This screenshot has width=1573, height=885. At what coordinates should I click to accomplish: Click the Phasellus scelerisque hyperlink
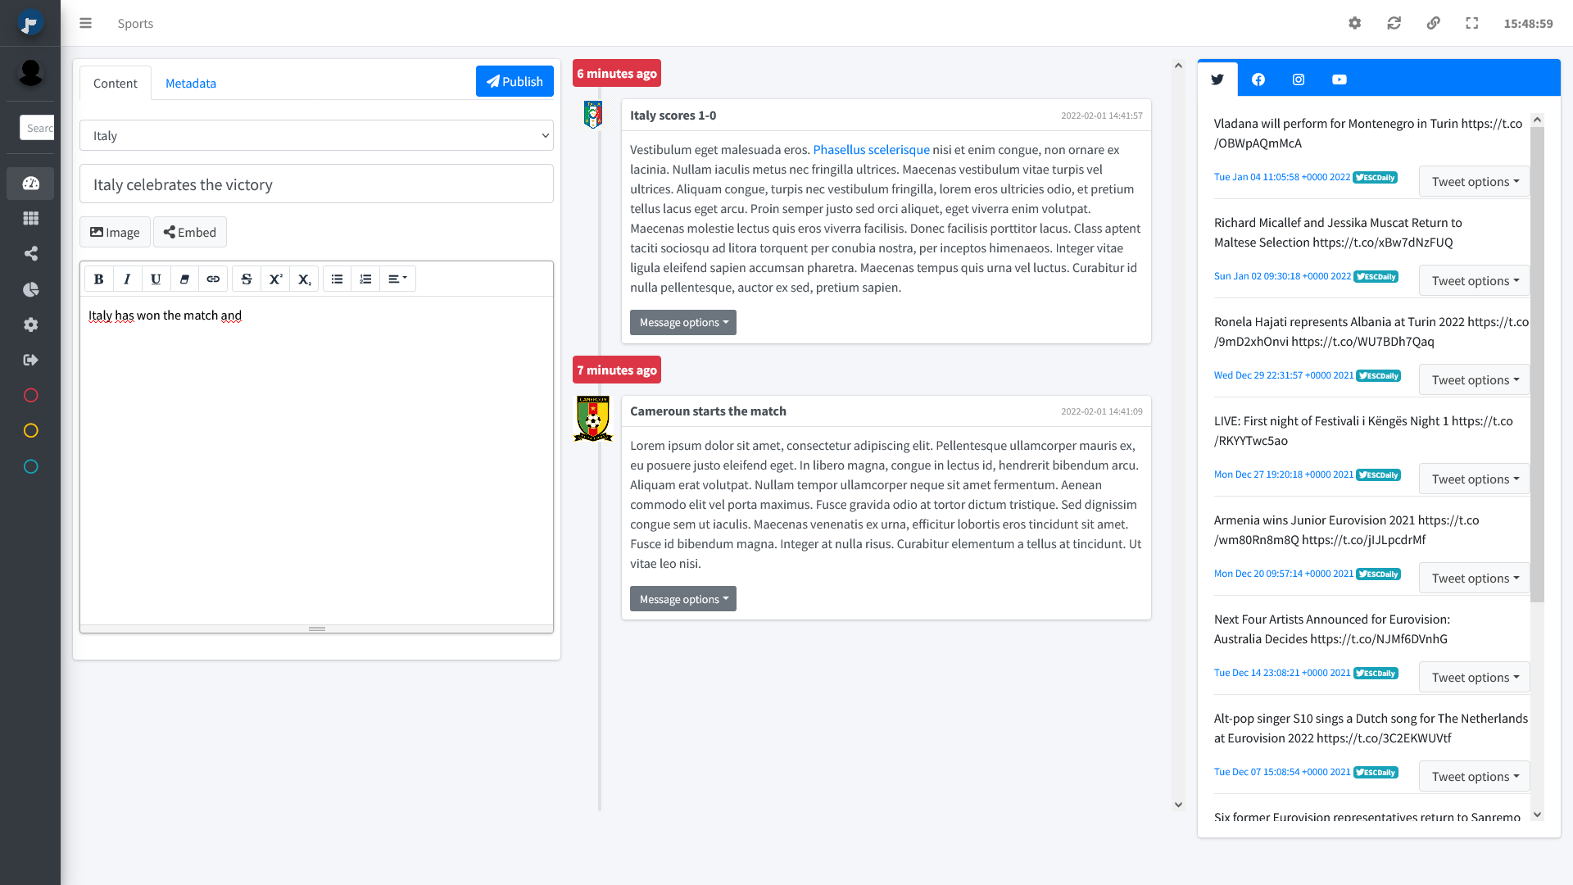pyautogui.click(x=872, y=149)
